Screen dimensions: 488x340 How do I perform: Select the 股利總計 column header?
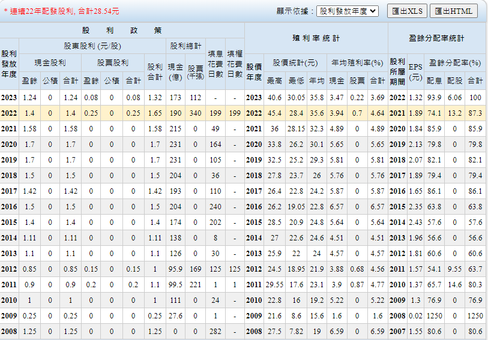(185, 46)
